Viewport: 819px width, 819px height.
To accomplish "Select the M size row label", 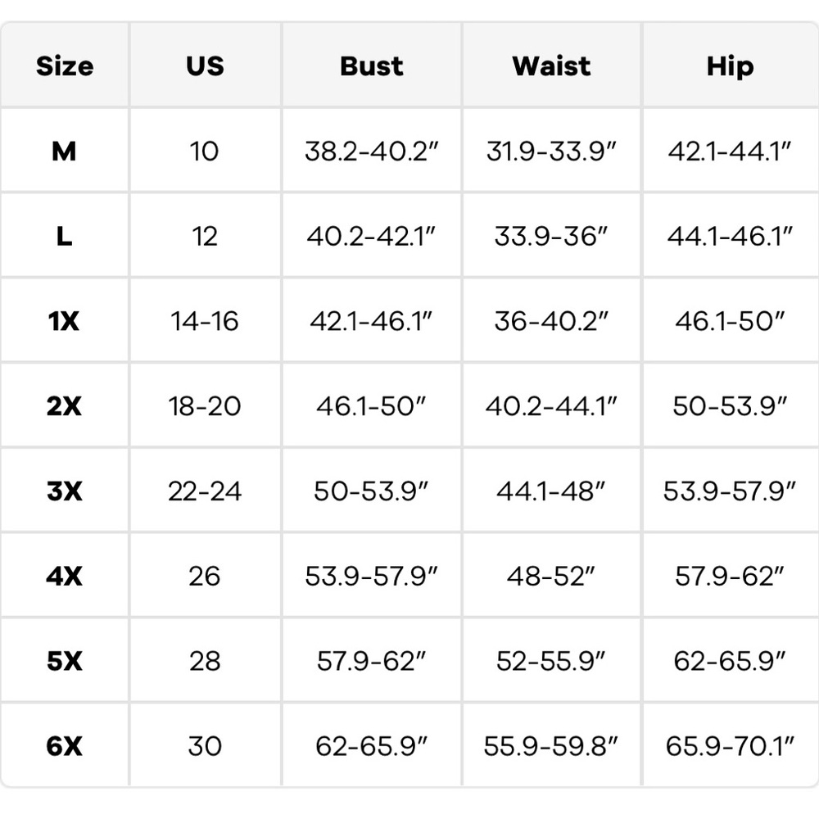I will point(64,152).
